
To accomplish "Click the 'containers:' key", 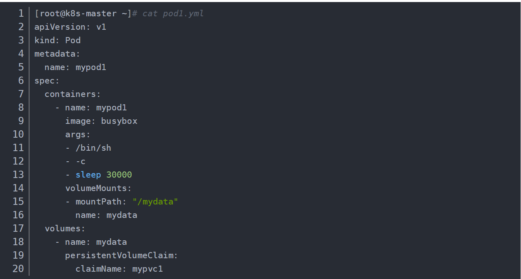I will pyautogui.click(x=73, y=94).
